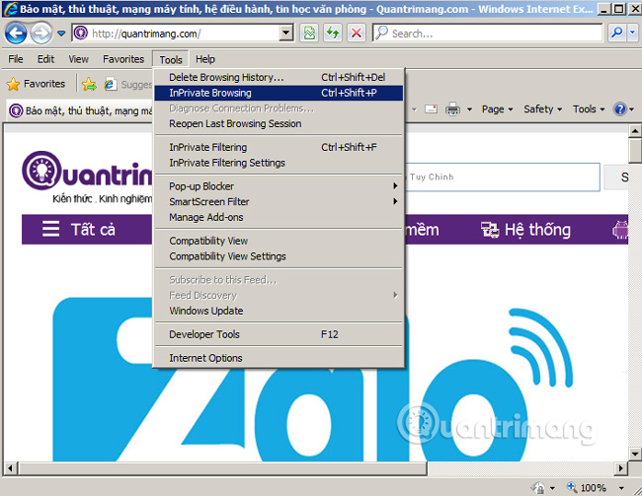The image size is (642, 496).
Task: Open InPrivate Filtering Settings
Action: [279, 163]
